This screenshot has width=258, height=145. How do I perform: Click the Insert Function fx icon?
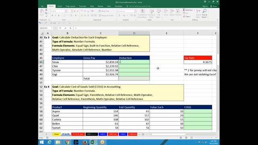(x=70, y=28)
